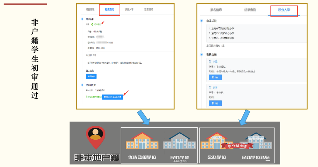Click the document icon beside 学籍
This screenshot has height=167, width=318.
pyautogui.click(x=210, y=62)
